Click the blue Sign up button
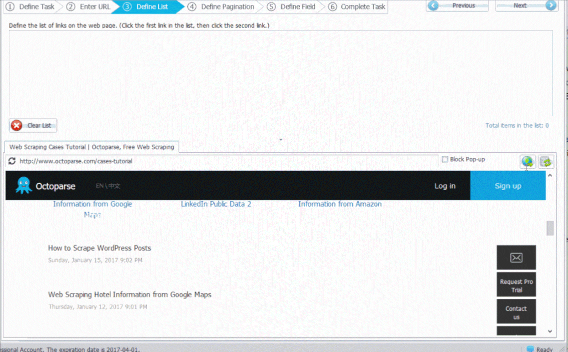This screenshot has height=352, width=568. click(508, 186)
